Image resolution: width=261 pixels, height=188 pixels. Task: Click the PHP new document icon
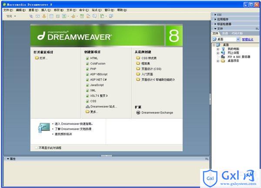click(87, 69)
